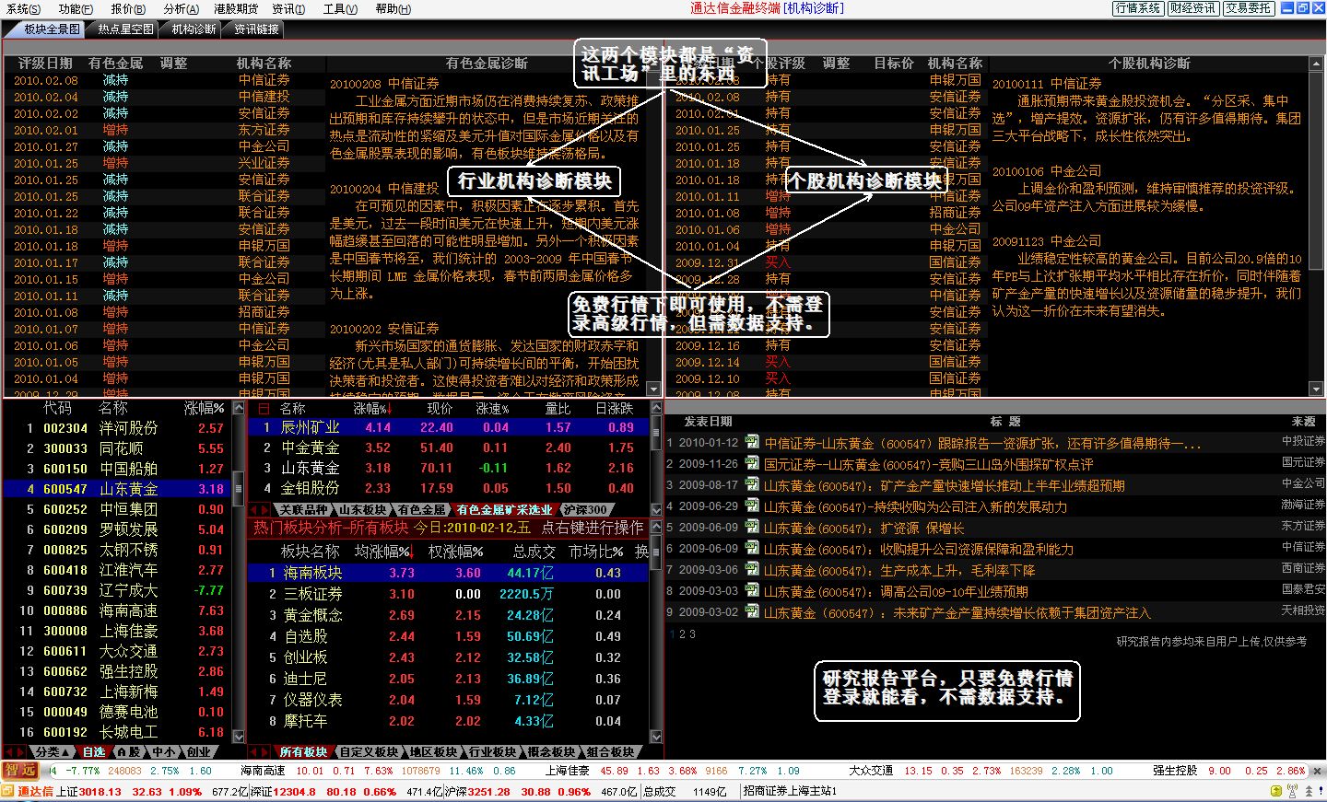Screen dimensions: 1327x802
Task: Click 深证12304.8 index in status bar
Action: [x=284, y=792]
